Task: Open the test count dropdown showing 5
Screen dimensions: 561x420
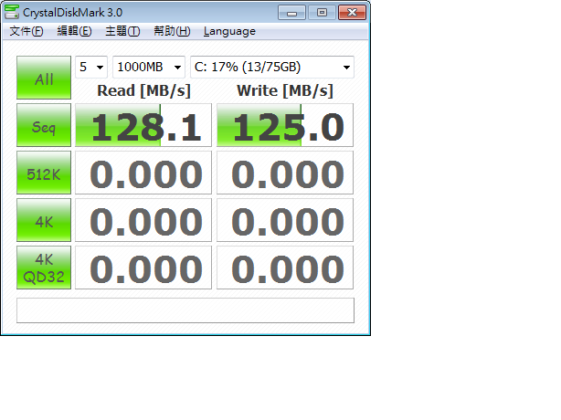Action: point(91,67)
